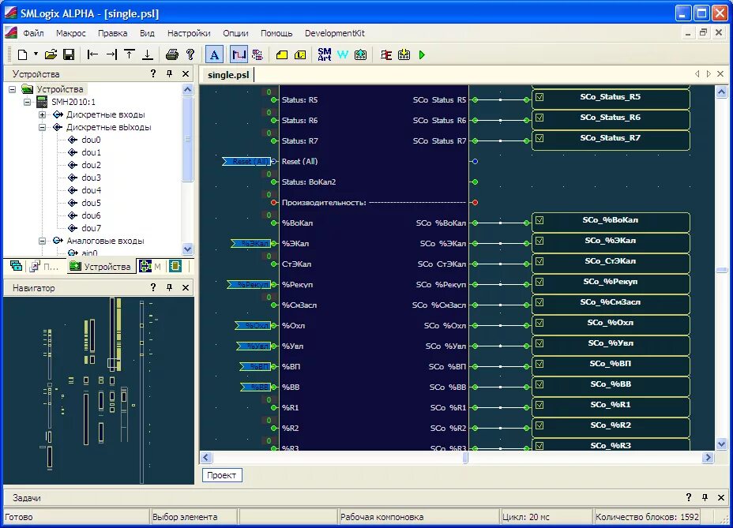
Task: Open help for the Навигатор panel
Action: [x=153, y=287]
